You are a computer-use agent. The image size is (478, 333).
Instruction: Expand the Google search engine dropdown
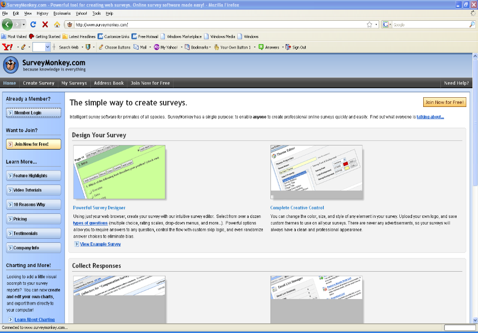click(x=390, y=24)
